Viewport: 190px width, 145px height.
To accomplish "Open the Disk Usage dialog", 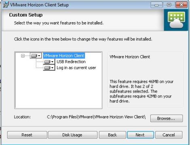I will (x=72, y=135).
